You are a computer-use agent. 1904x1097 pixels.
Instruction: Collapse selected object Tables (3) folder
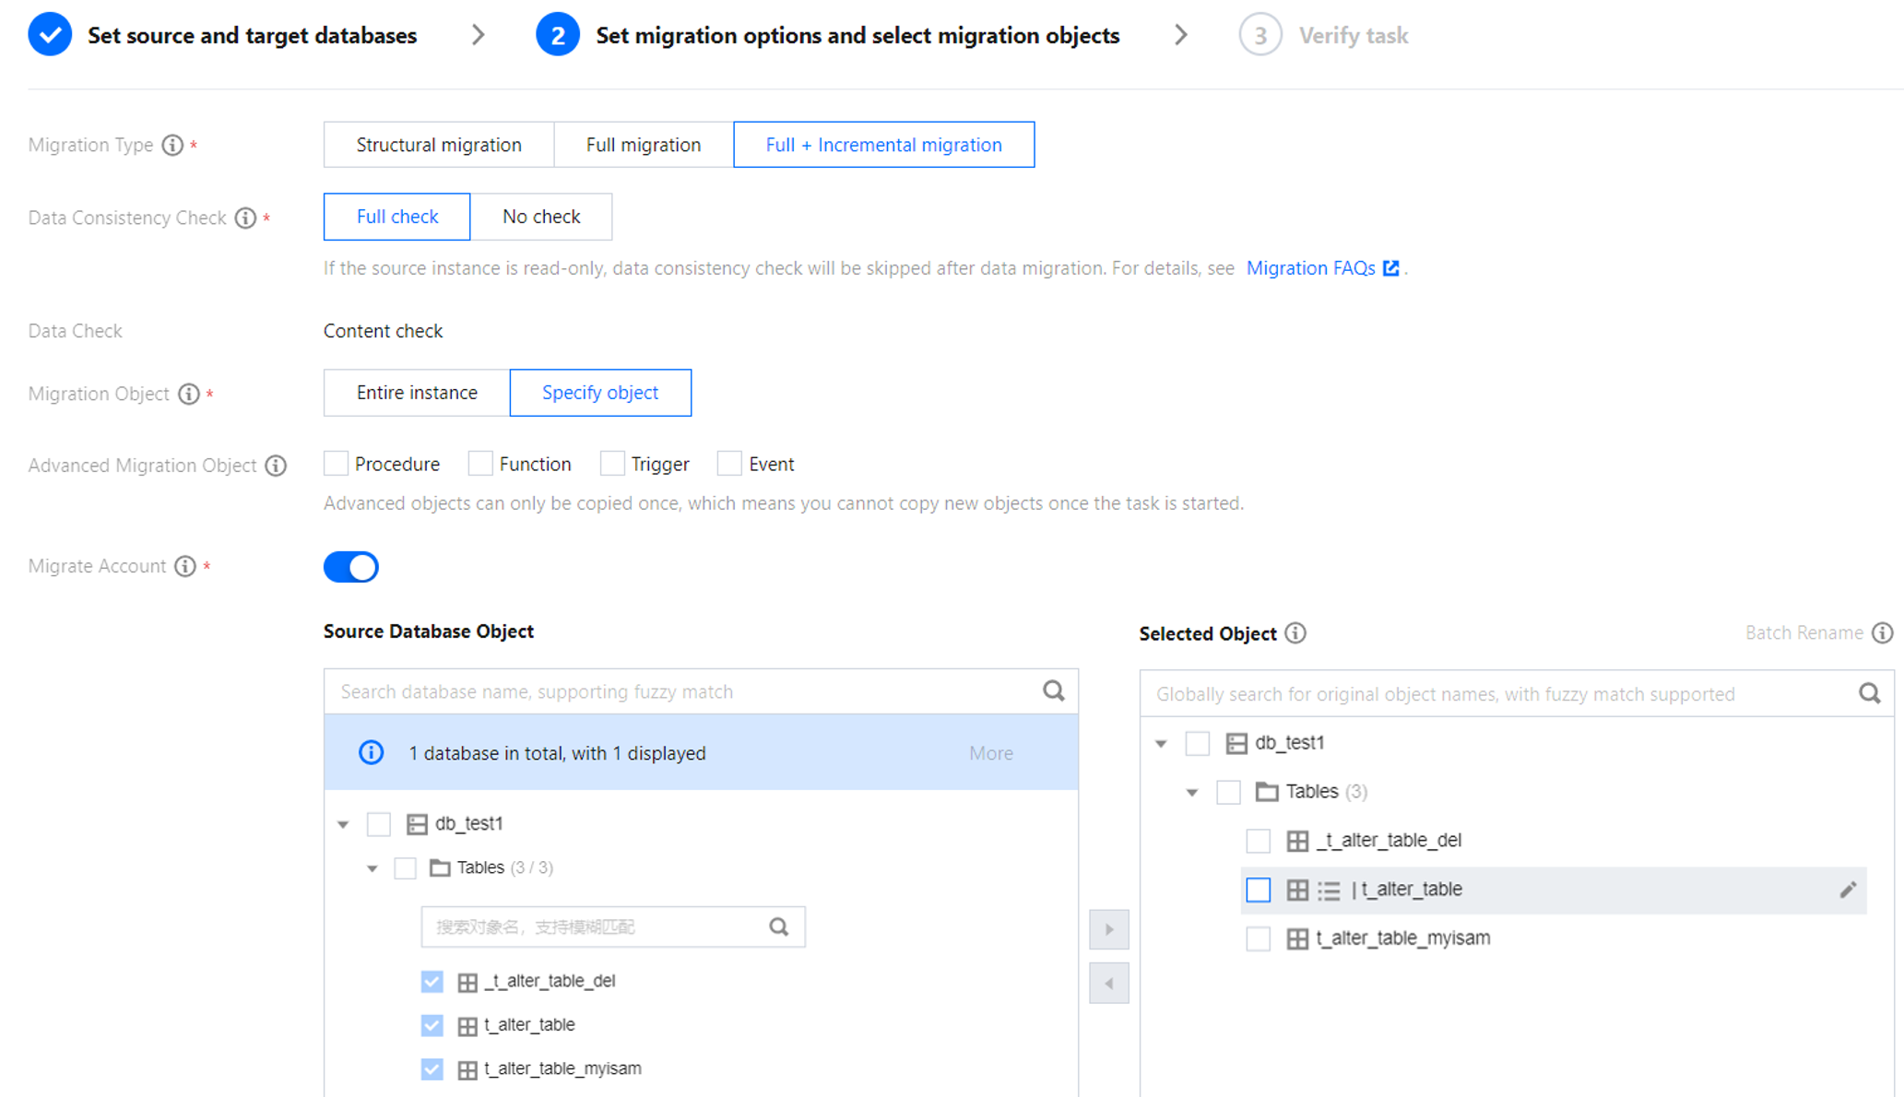pyautogui.click(x=1192, y=793)
